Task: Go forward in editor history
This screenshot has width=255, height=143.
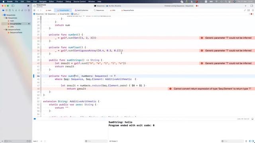Action: (x=41, y=10)
